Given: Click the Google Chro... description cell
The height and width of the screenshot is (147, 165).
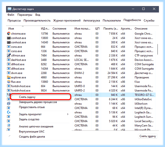Looking at the screenshot, I should 144,34.
